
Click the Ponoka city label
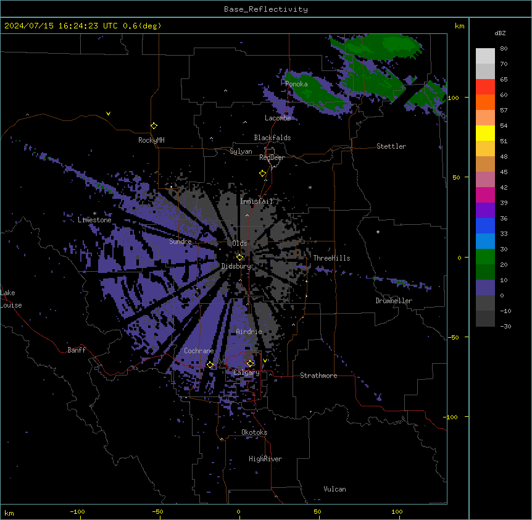pyautogui.click(x=296, y=84)
